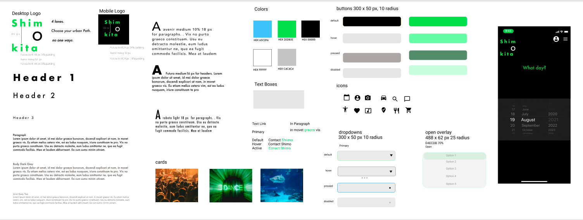This screenshot has height=220, width=583.
Task: Click the camera icon
Action: coord(368,98)
